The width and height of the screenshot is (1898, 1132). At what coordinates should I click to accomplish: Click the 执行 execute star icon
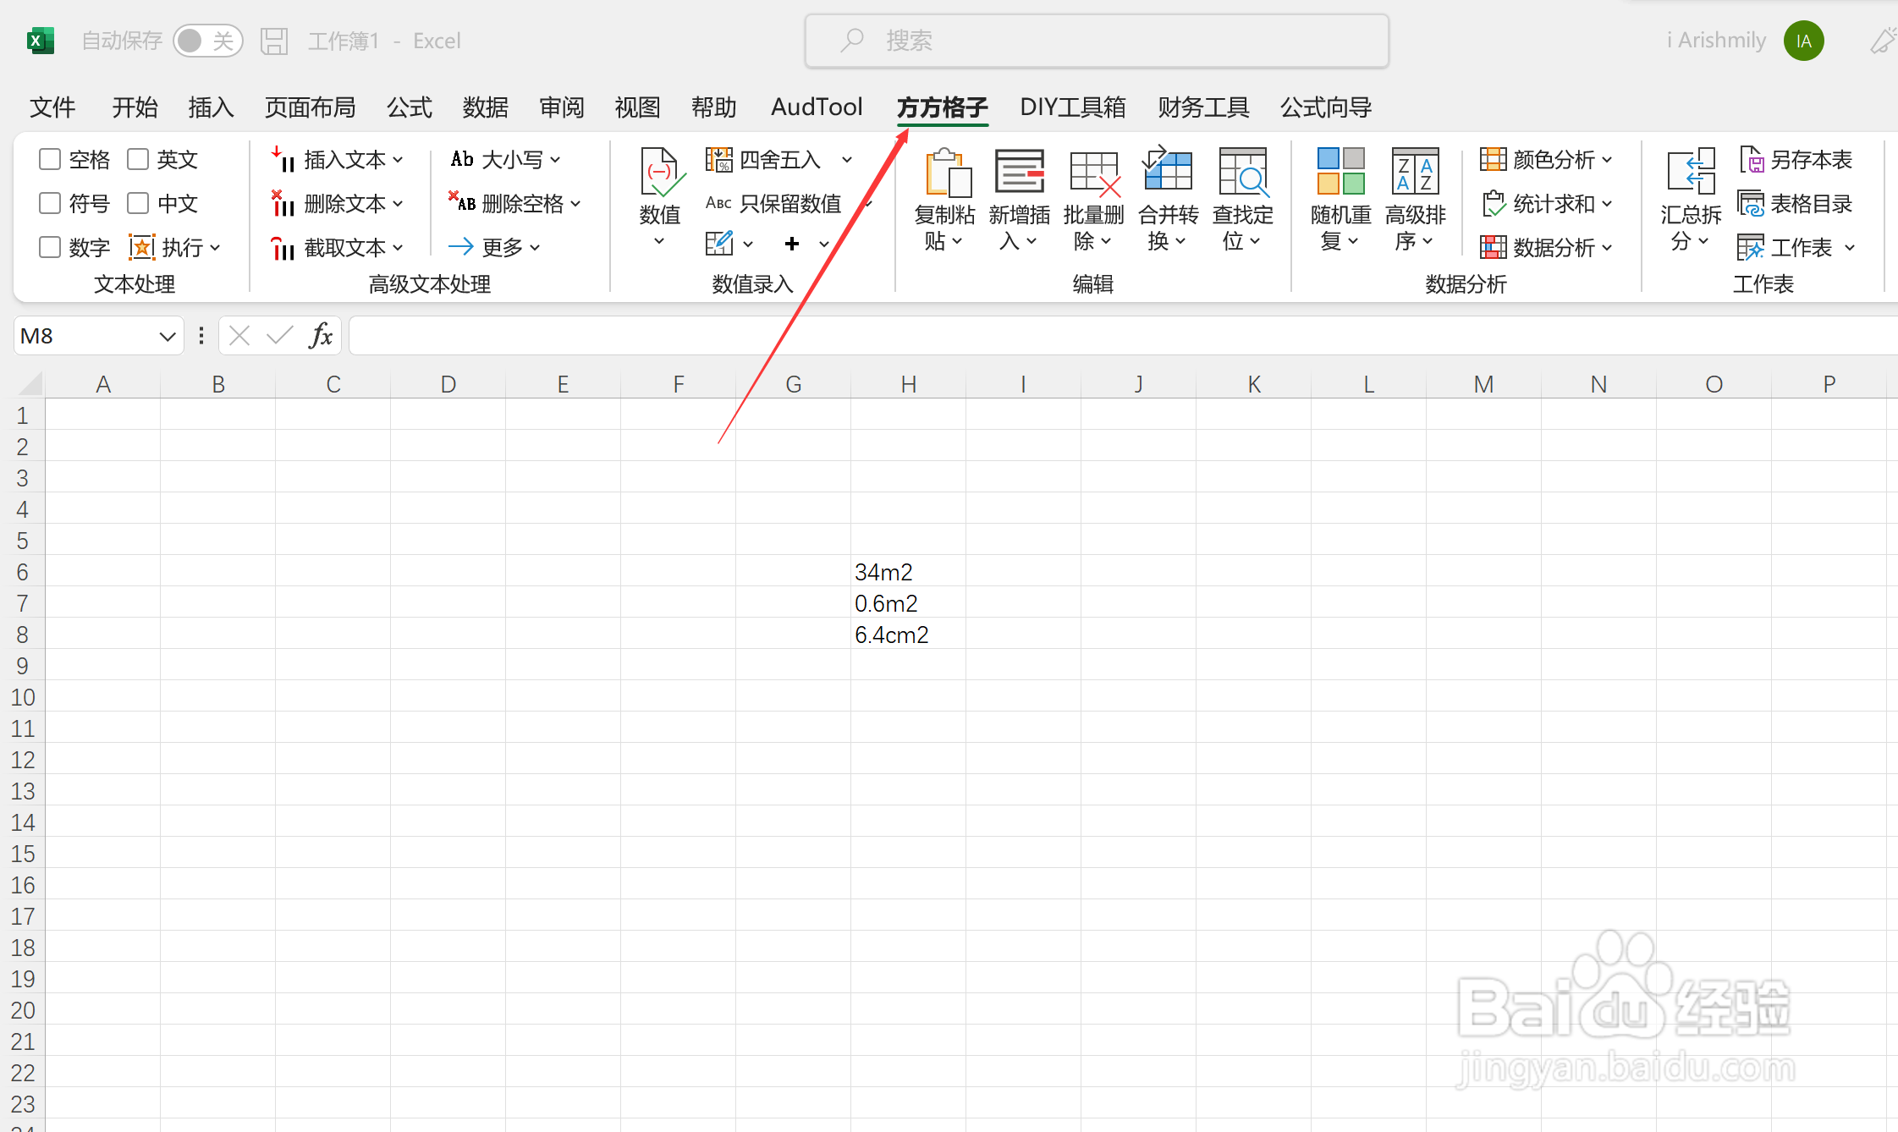(x=141, y=247)
